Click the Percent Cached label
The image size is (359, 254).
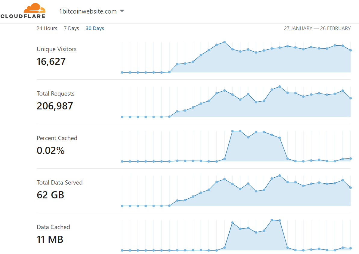pyautogui.click(x=57, y=138)
